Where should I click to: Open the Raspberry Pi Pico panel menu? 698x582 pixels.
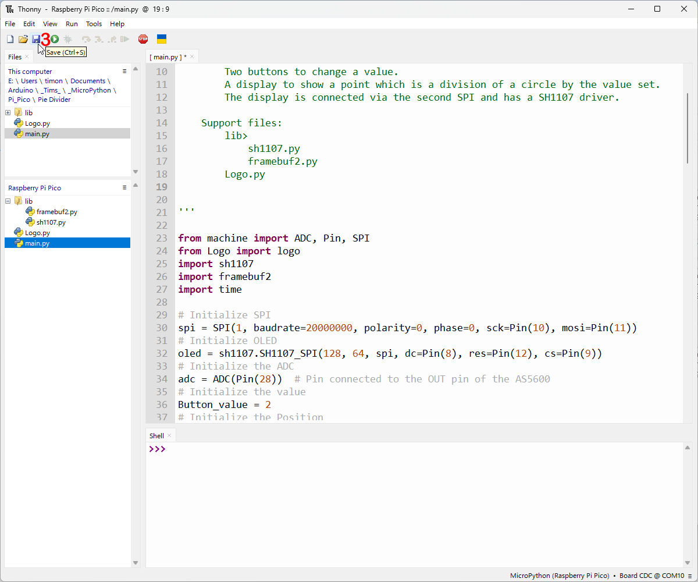[x=124, y=187]
